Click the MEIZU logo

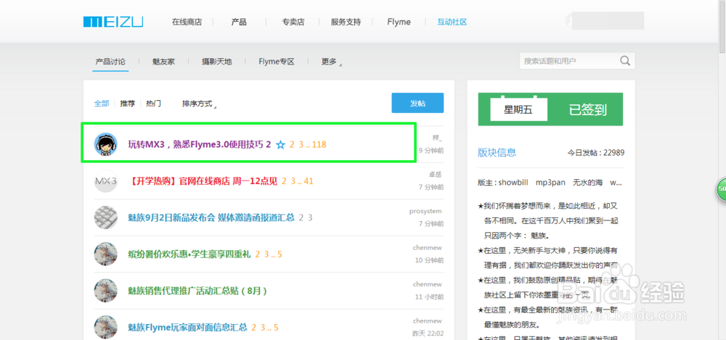coord(113,22)
